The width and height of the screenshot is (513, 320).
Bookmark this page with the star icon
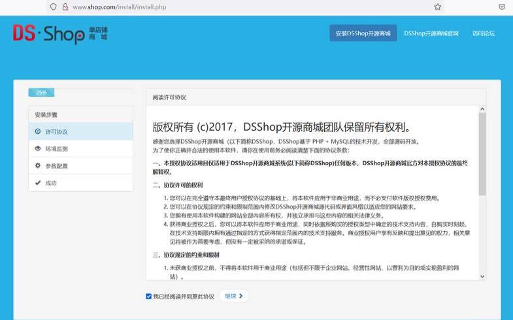tap(437, 7)
